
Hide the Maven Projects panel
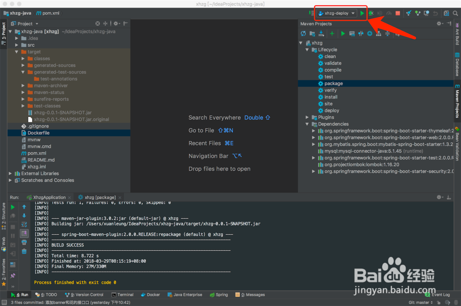[449, 24]
